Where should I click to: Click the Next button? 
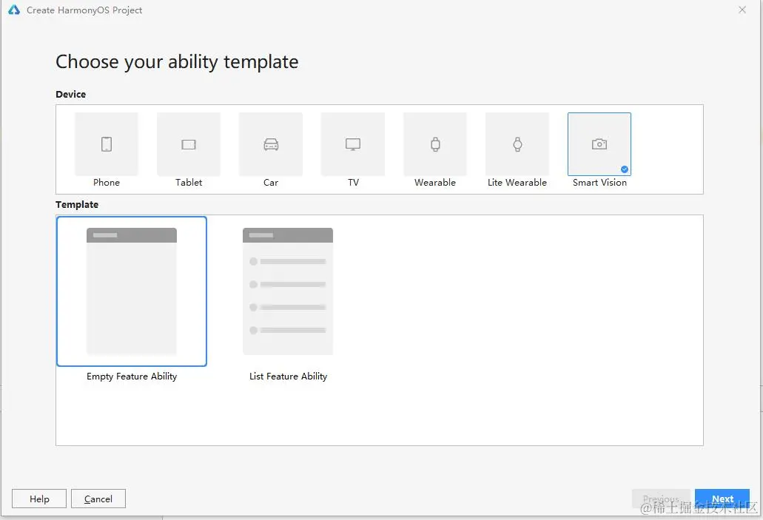[x=722, y=499]
